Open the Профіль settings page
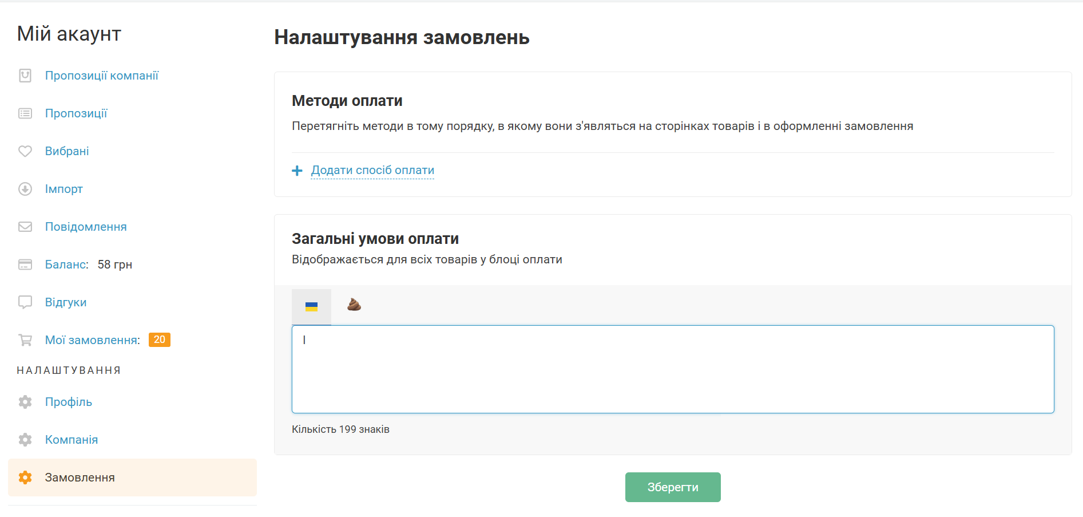 tap(68, 402)
